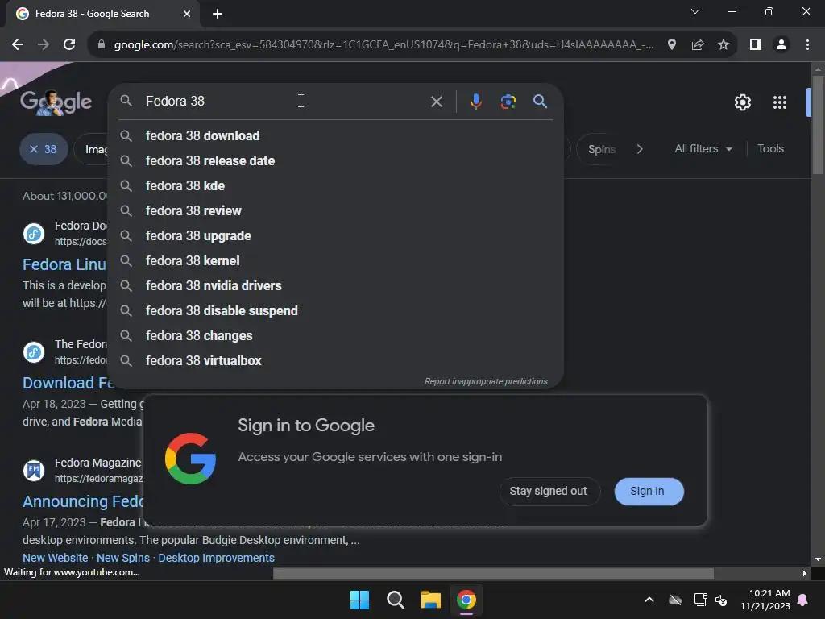Remove the 38 filter chip
This screenshot has height=619, width=825.
point(44,149)
